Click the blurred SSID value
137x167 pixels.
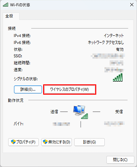click(x=108, y=56)
